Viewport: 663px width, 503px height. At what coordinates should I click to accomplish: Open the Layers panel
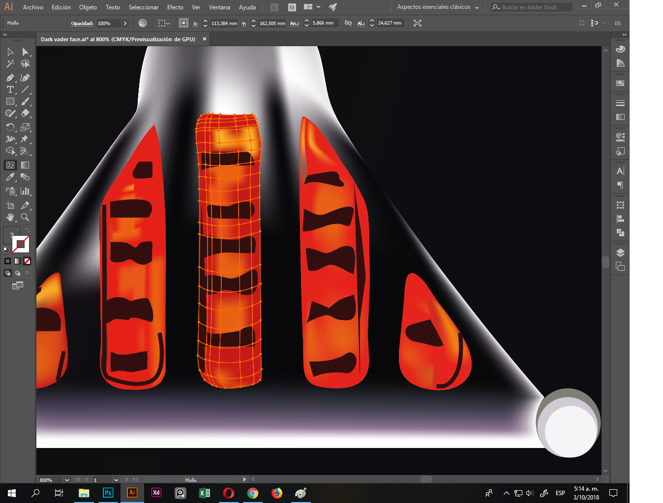pos(620,252)
